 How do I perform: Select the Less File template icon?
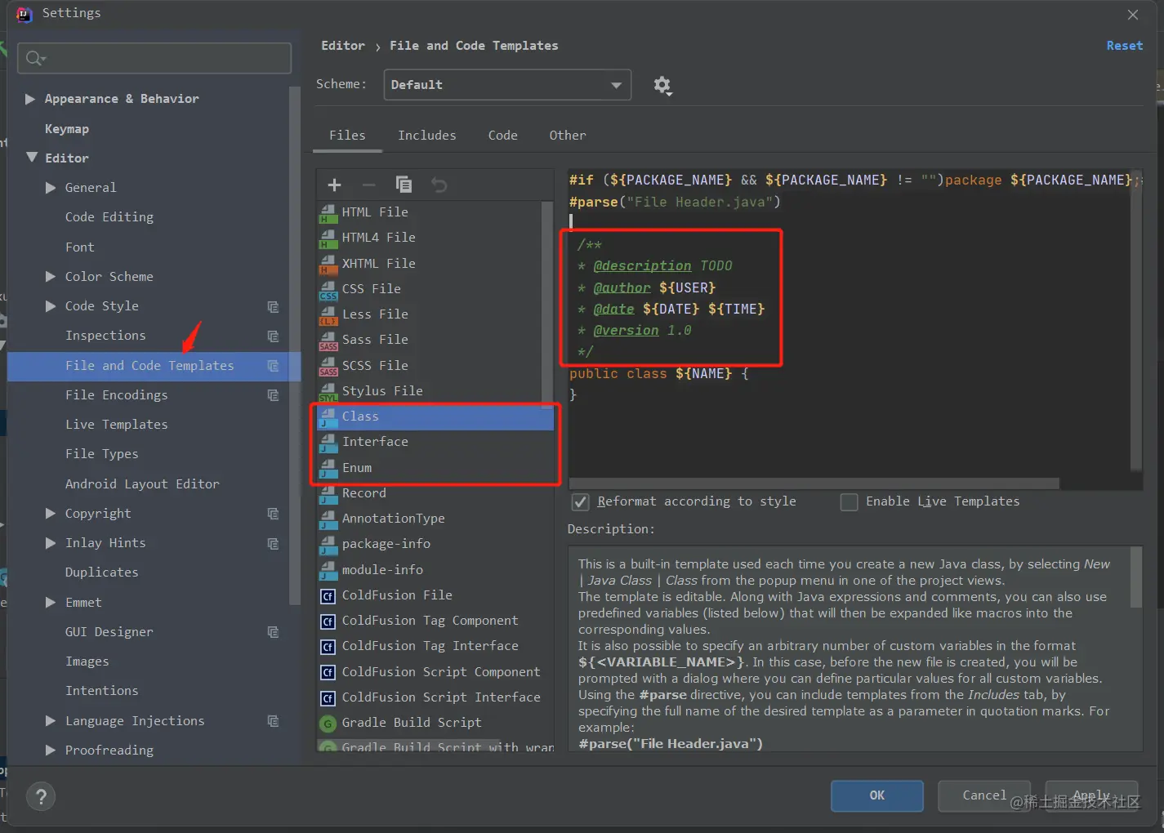[x=328, y=315]
